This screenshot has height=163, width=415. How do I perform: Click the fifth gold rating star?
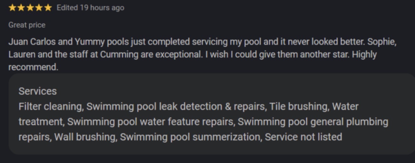coord(48,8)
